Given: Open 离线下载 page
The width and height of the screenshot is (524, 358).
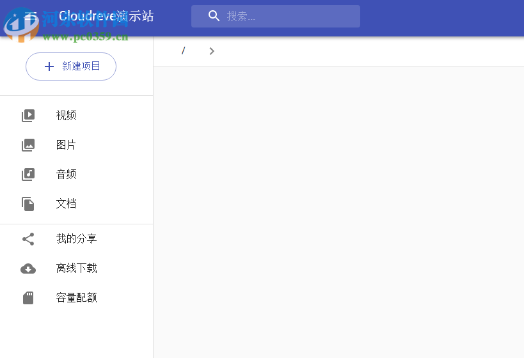Looking at the screenshot, I should click(x=77, y=268).
